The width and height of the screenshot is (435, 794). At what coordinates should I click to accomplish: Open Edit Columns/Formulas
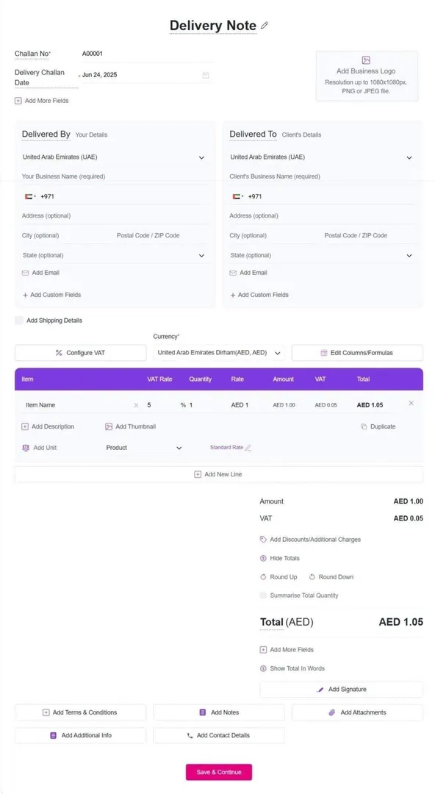(357, 353)
